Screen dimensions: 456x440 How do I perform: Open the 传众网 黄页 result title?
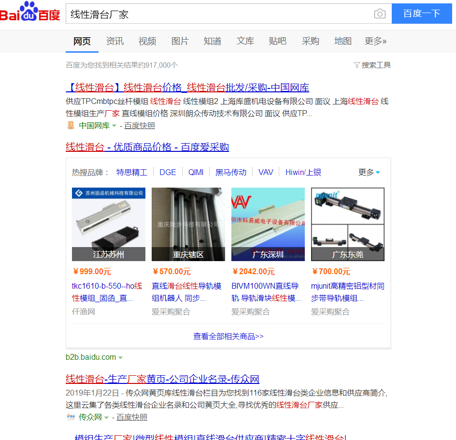tap(163, 379)
